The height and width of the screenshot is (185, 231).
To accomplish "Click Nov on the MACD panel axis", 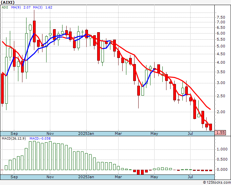I will click(x=50, y=177).
